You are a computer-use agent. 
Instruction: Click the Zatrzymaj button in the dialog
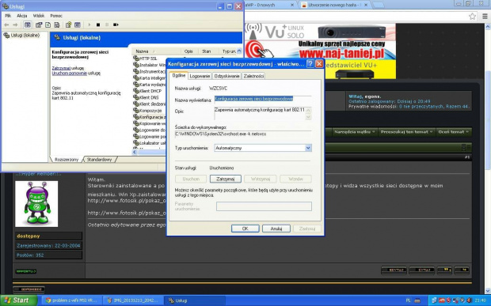pos(226,179)
